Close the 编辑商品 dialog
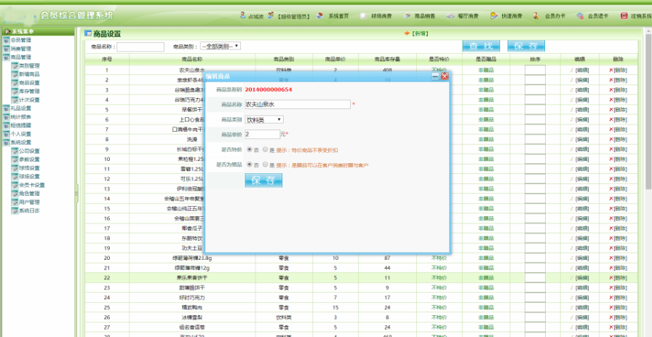Viewport: 652px width, 337px height. (x=444, y=76)
